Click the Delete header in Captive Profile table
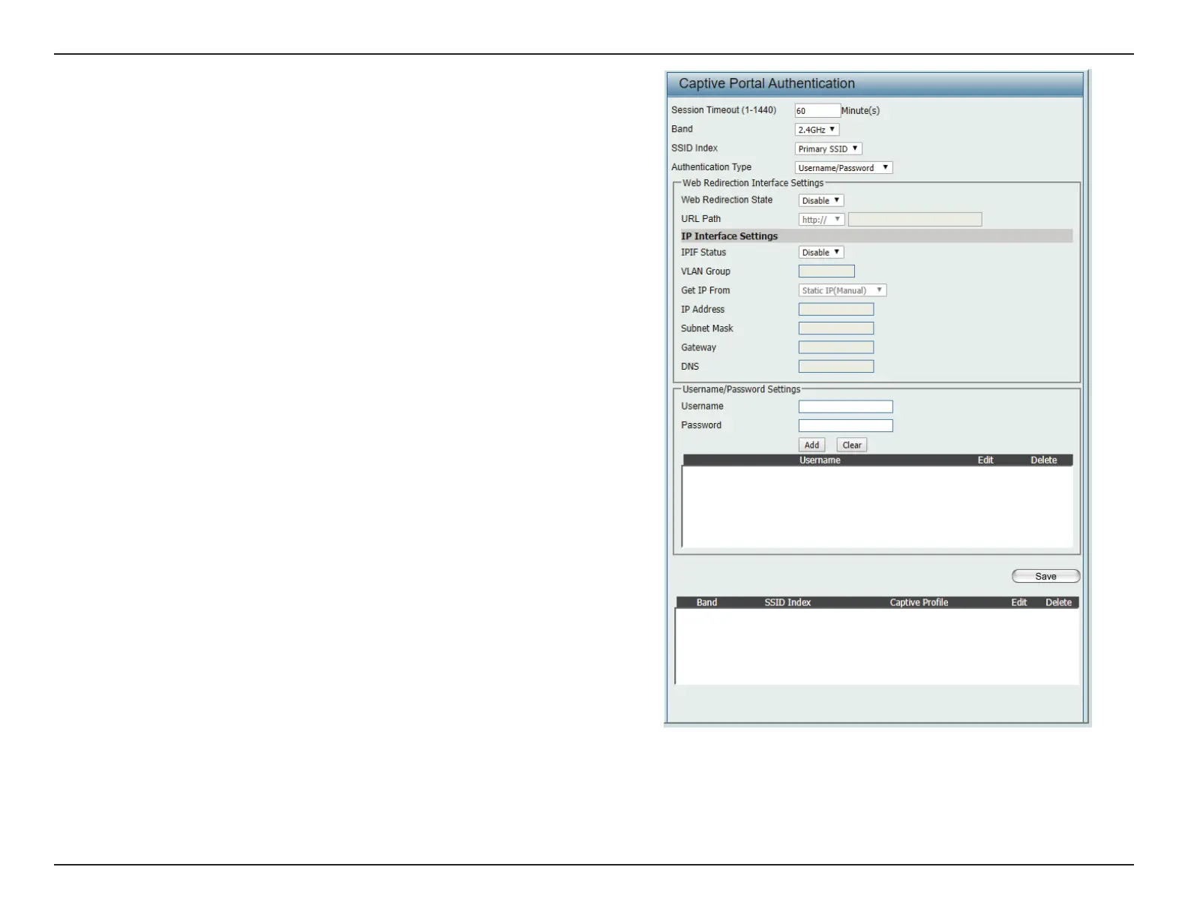 pos(1058,602)
